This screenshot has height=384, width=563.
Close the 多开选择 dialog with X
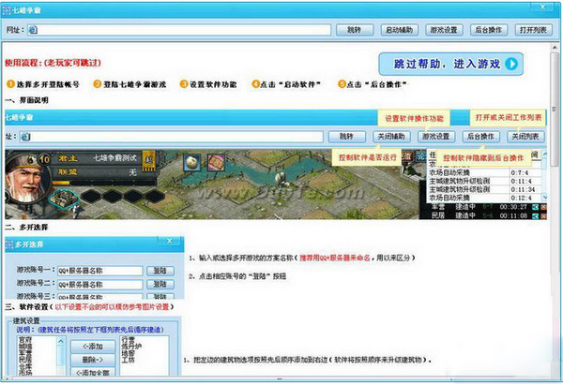(170, 241)
